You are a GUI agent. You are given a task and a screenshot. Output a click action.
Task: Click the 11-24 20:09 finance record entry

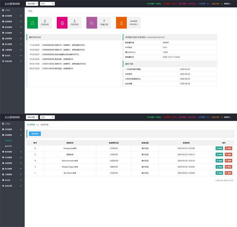tap(57, 45)
